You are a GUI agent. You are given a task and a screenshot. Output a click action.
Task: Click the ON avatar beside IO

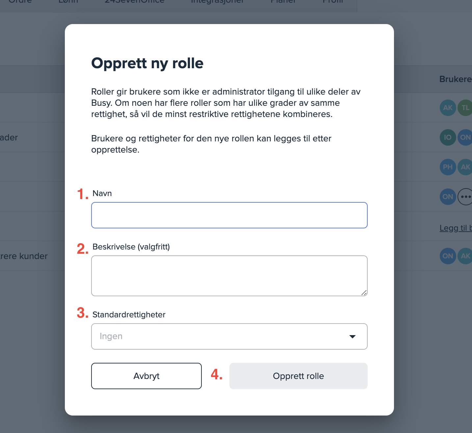(465, 137)
